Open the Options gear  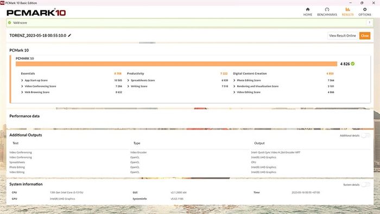click(x=365, y=11)
